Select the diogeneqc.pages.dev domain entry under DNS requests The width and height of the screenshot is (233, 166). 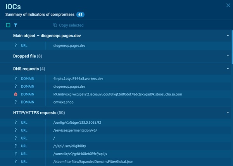pos(70,86)
